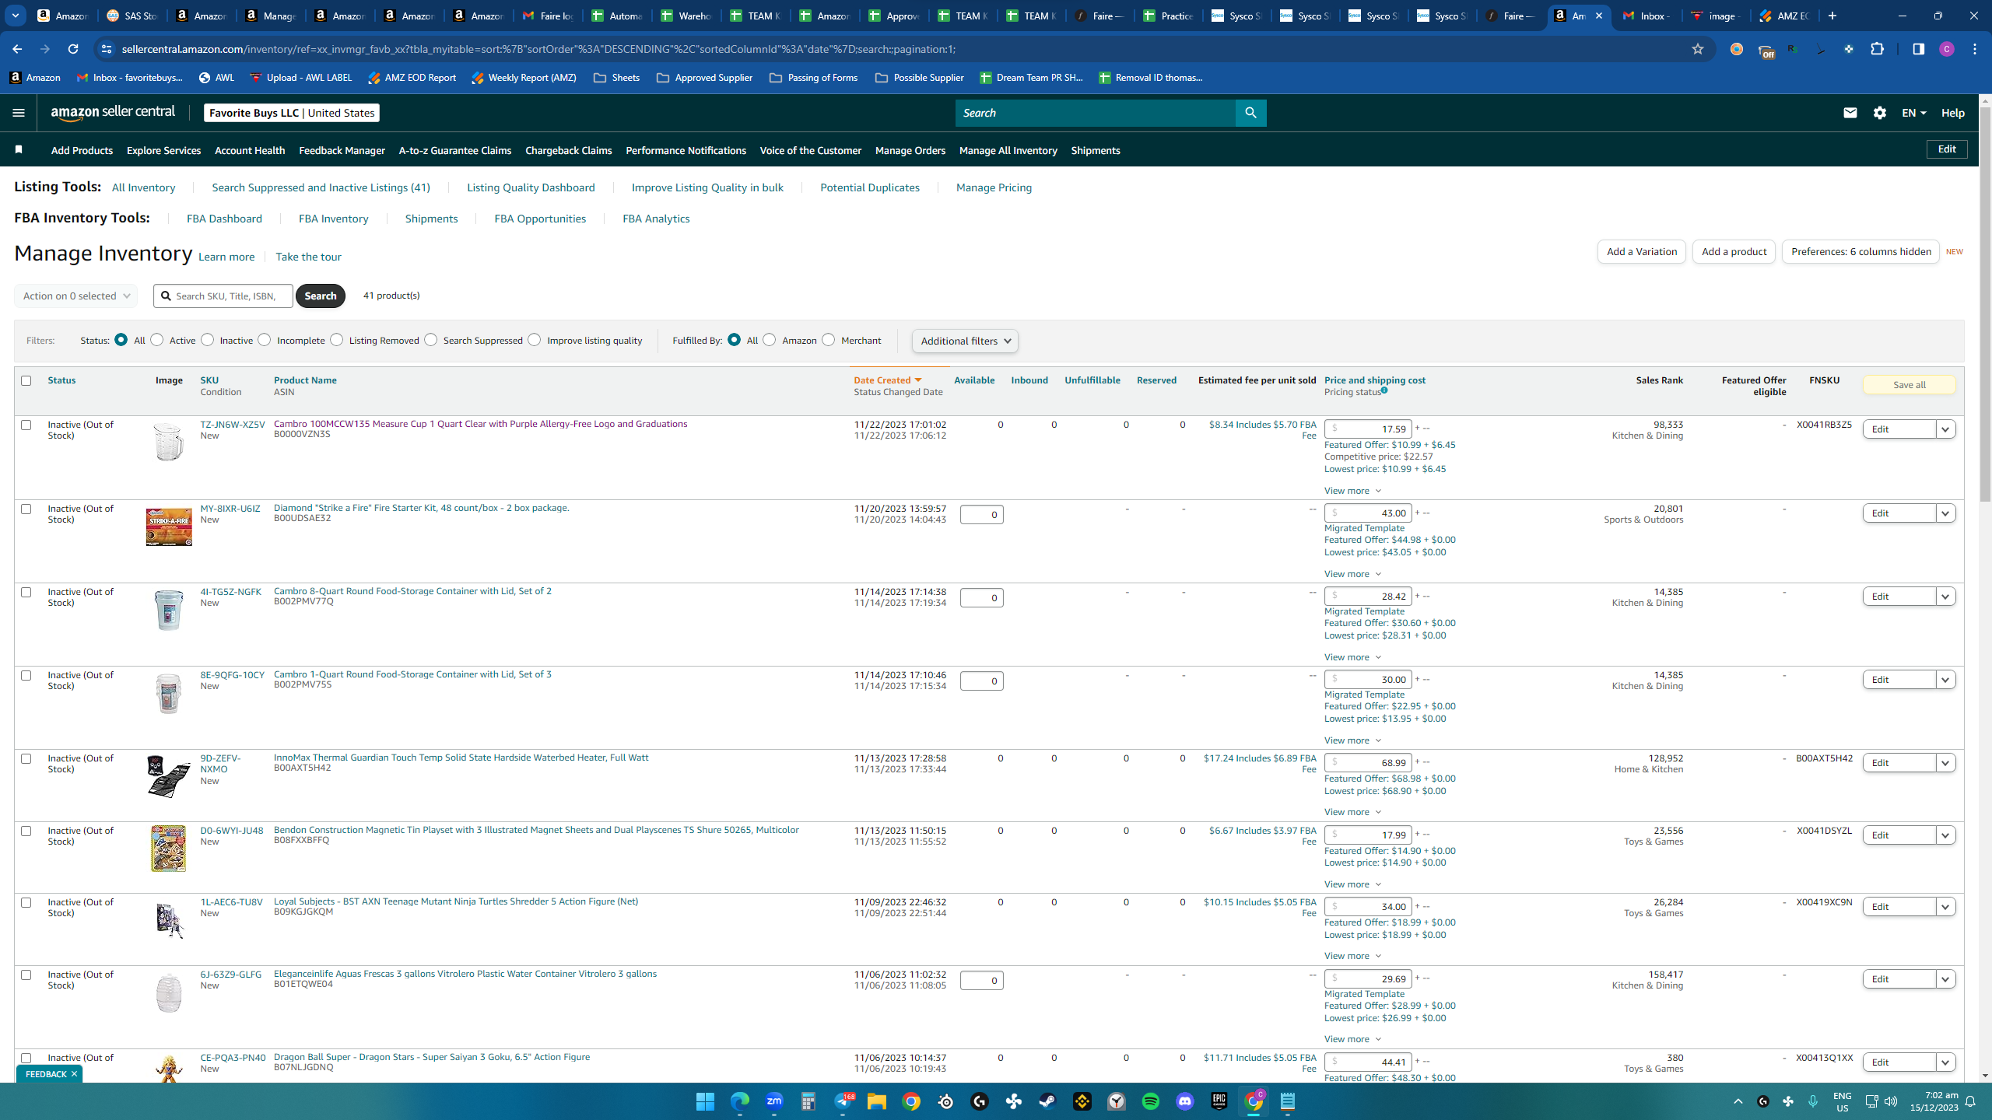This screenshot has width=1992, height=1120.
Task: Click the Save all button
Action: pos(1909,385)
